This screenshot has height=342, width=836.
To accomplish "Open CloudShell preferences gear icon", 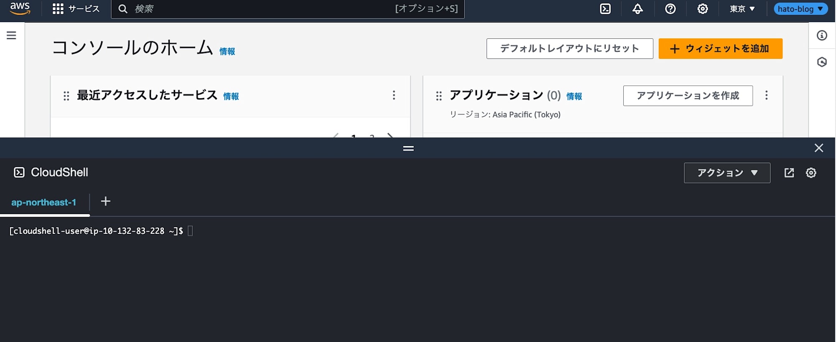I will pyautogui.click(x=811, y=173).
